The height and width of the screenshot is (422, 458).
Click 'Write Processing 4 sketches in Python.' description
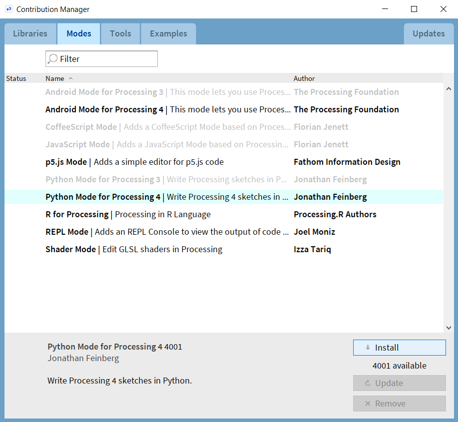point(119,381)
